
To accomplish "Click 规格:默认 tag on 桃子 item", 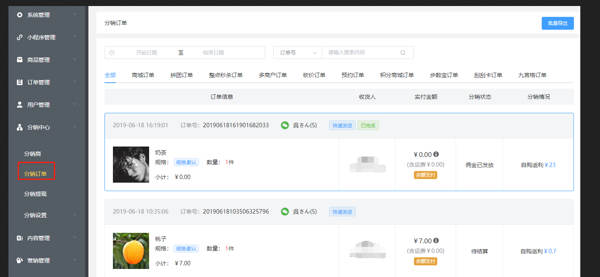I will coord(186,248).
